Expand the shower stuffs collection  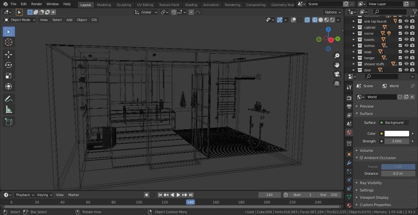(x=354, y=64)
